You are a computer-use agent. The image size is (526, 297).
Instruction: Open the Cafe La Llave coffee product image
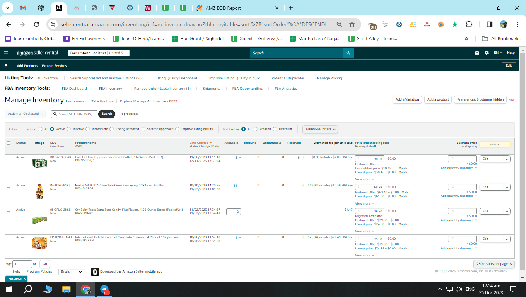[39, 163]
